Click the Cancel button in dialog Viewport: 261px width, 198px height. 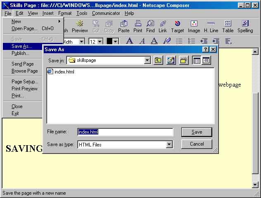click(x=197, y=144)
